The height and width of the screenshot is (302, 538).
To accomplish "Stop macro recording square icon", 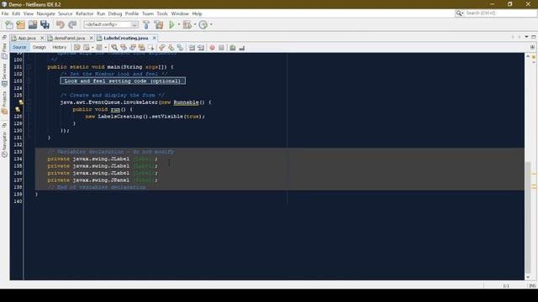I will [x=221, y=48].
